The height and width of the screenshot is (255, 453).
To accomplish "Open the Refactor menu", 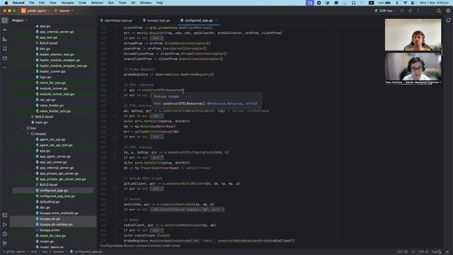I will click(97, 3).
